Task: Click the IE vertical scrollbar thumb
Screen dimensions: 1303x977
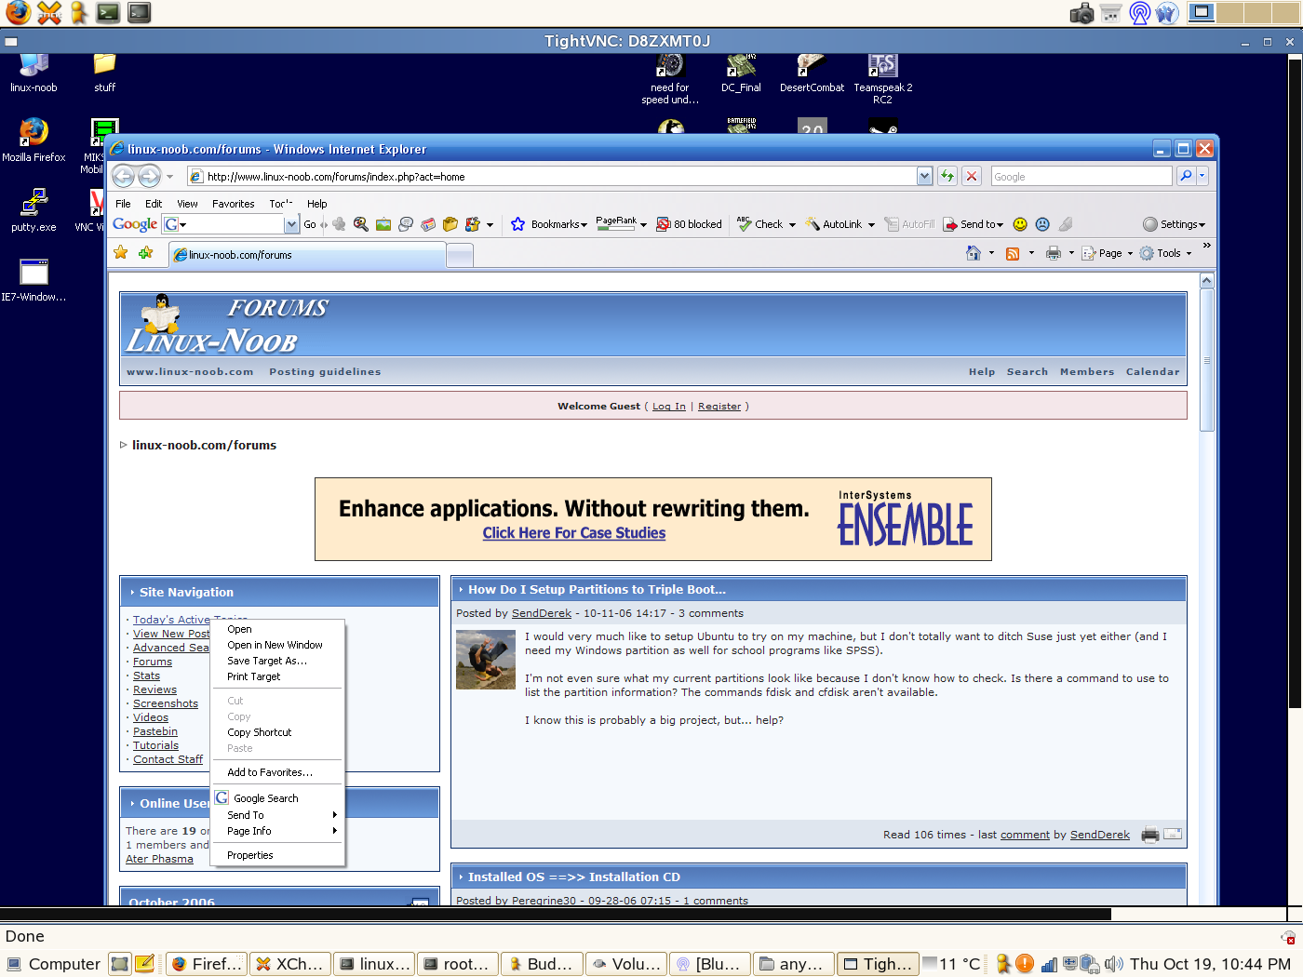Action: (1206, 360)
